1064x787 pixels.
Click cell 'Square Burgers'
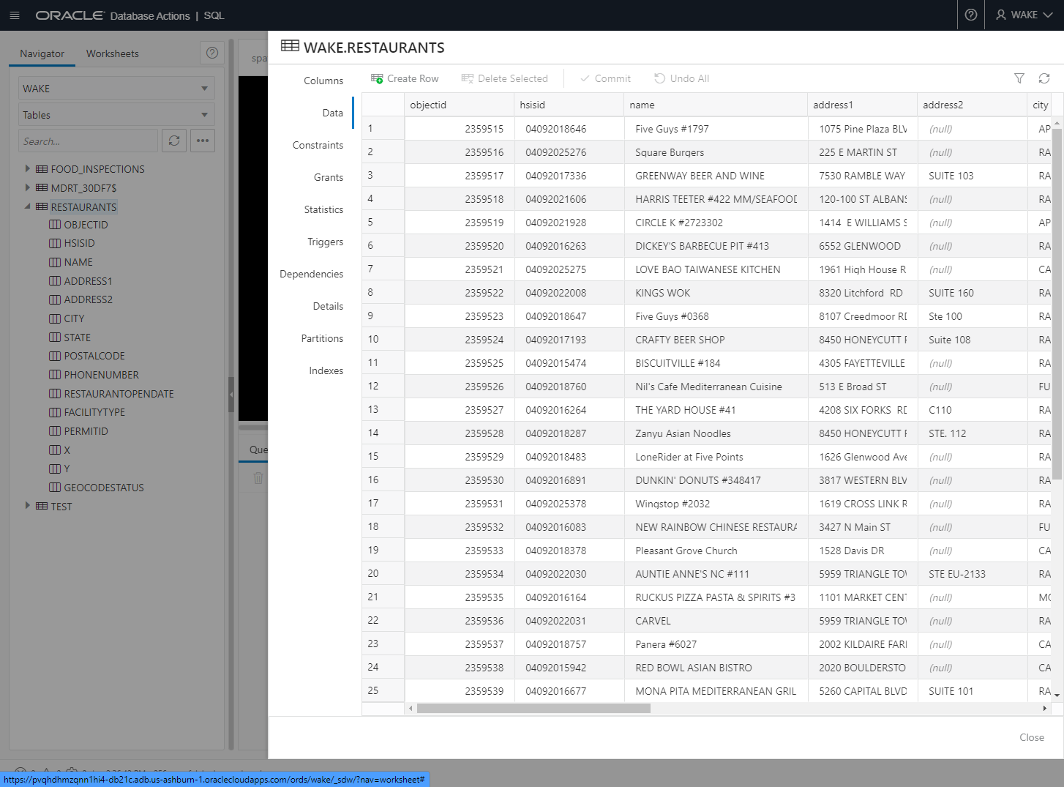pyautogui.click(x=716, y=152)
